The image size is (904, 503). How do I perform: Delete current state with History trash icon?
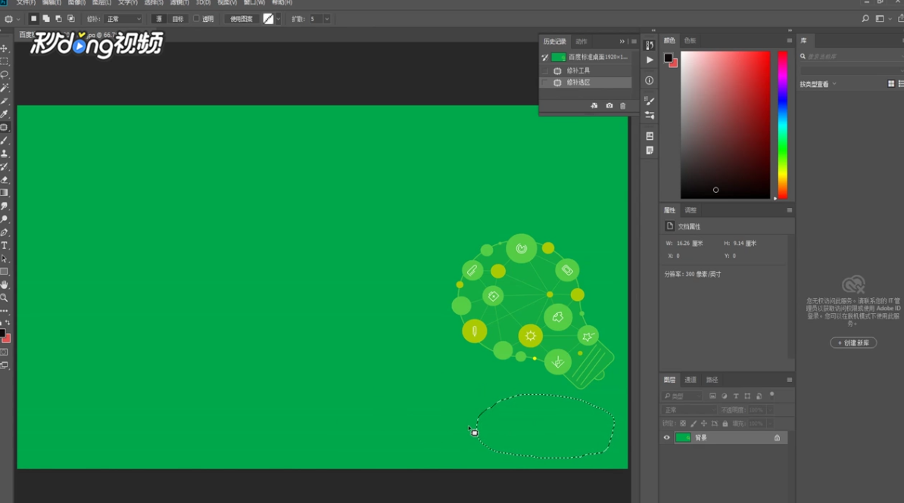coord(622,106)
